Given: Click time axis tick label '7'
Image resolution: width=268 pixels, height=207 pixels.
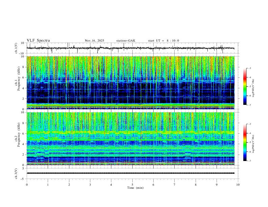Looking at the screenshot, I should click(175, 185).
